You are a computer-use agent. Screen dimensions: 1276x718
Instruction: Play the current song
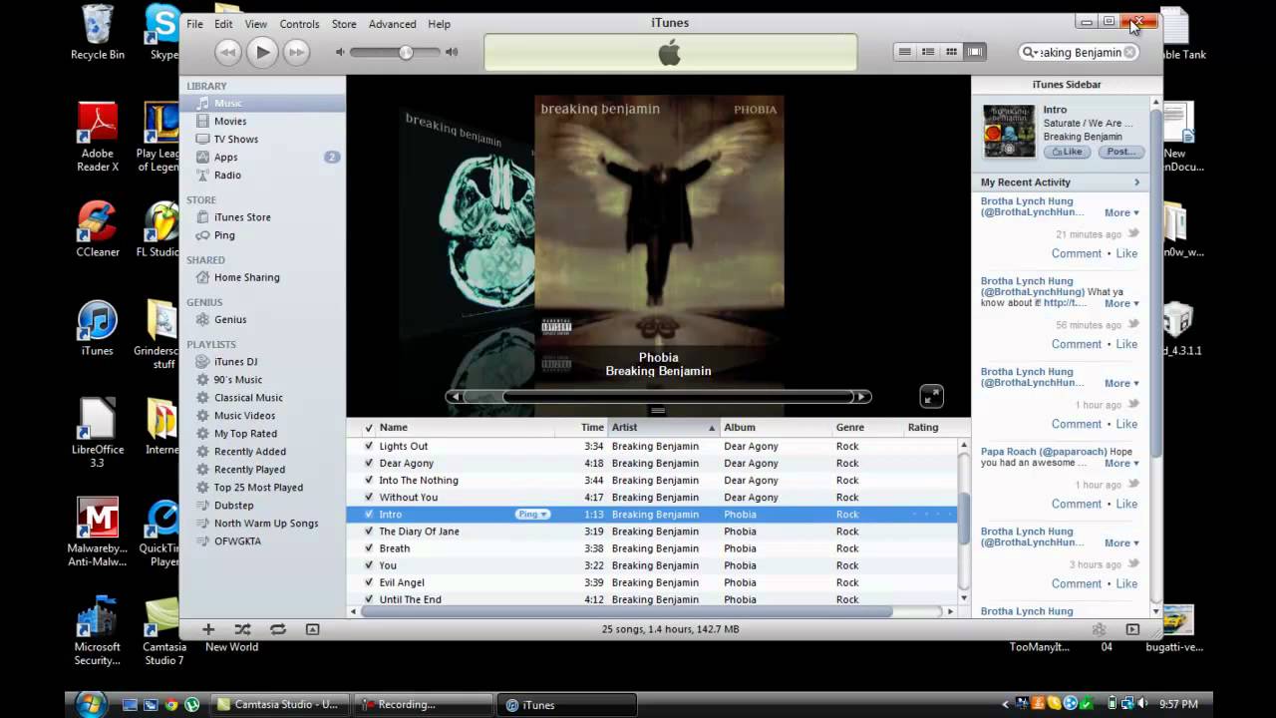(x=262, y=52)
